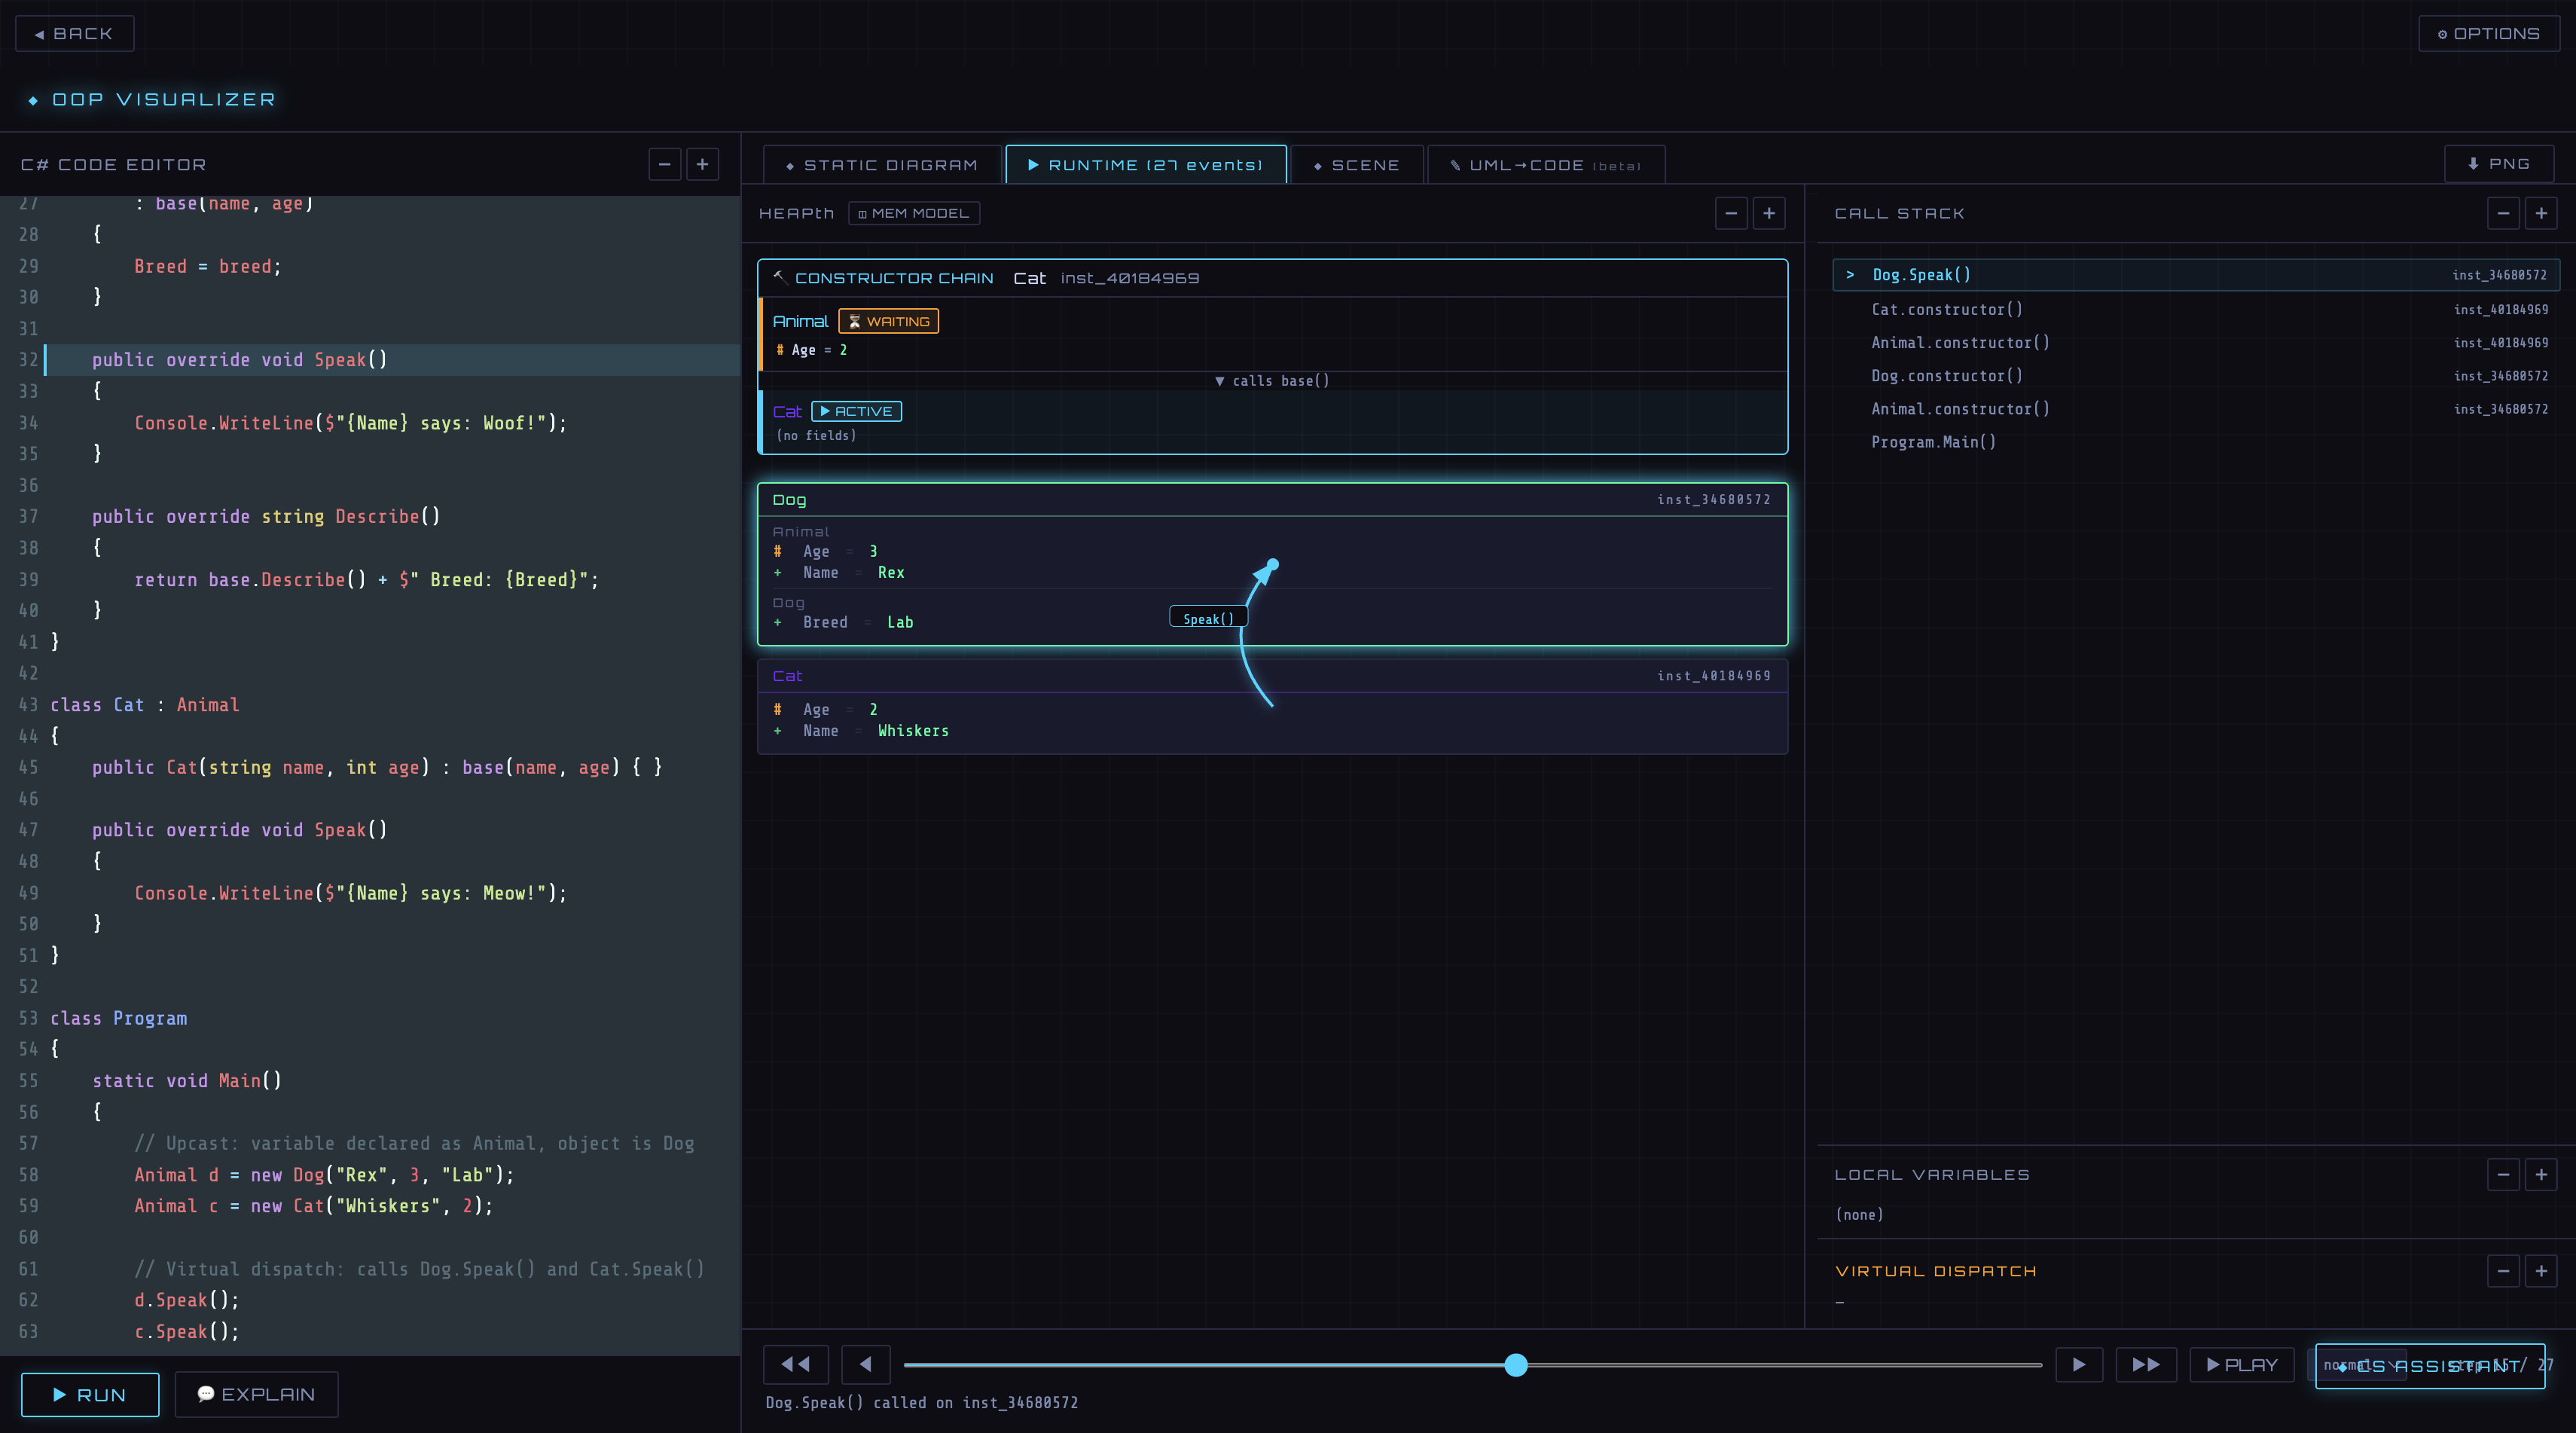Image resolution: width=2576 pixels, height=1433 pixels.
Task: Step forward one runtime event
Action: click(2078, 1364)
